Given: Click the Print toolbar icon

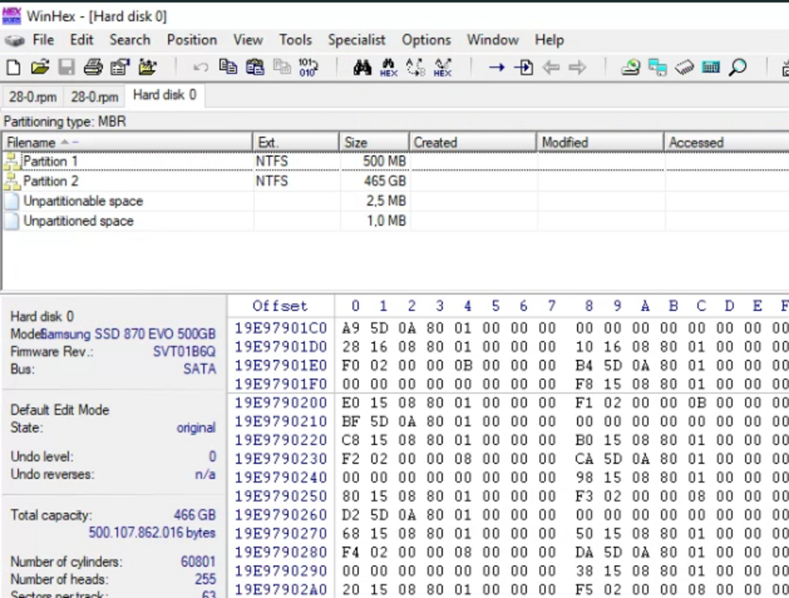Looking at the screenshot, I should tap(93, 68).
